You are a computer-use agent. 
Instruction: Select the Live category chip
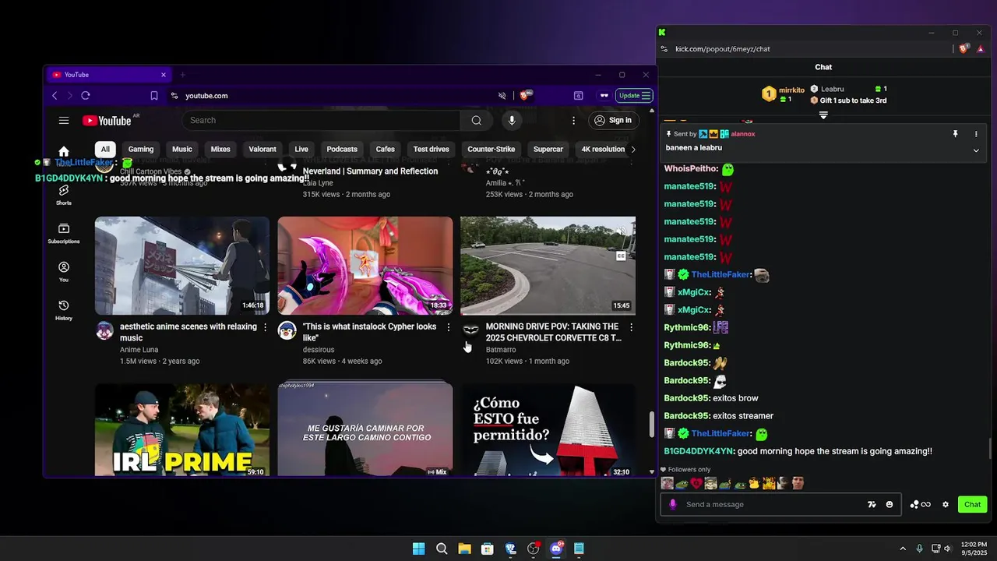[301, 149]
